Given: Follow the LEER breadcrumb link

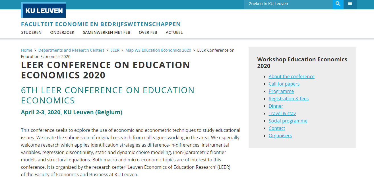Looking at the screenshot, I should click(x=115, y=50).
